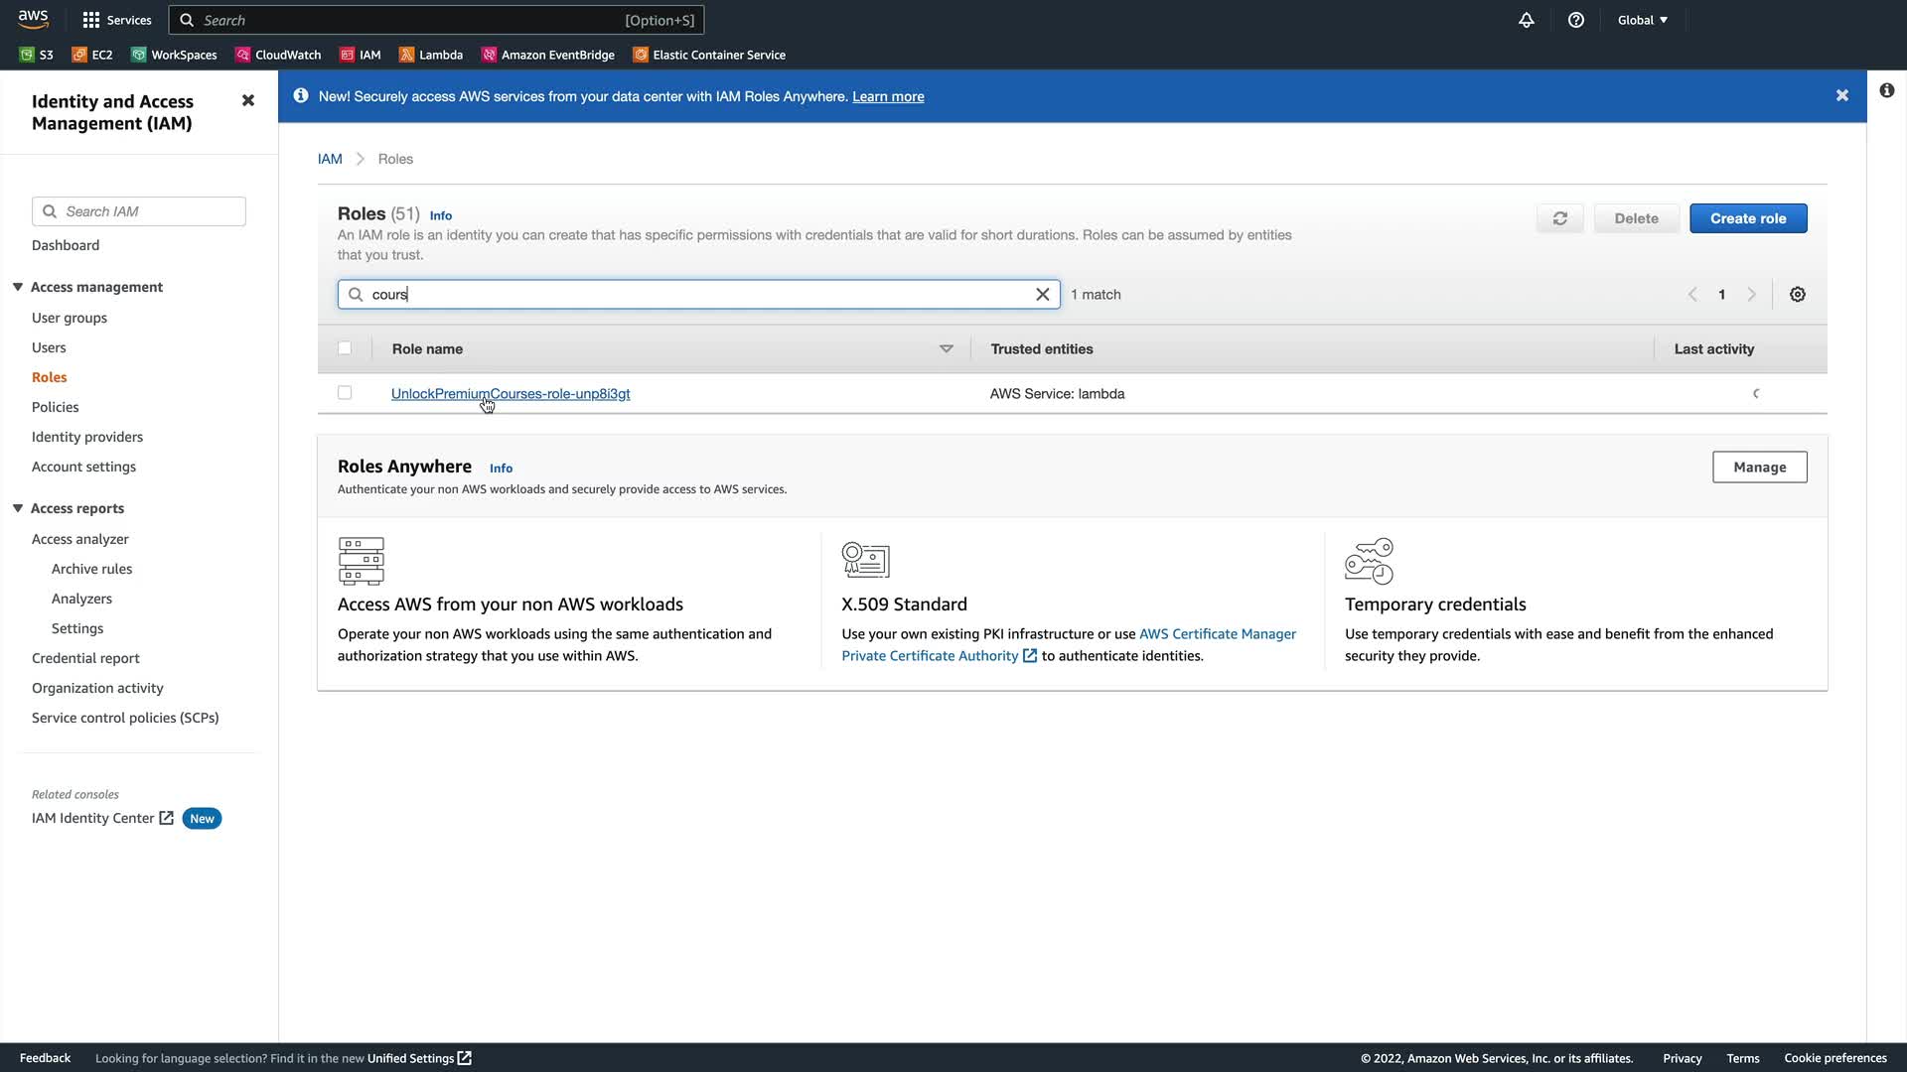Open table preferences gear icon
The height and width of the screenshot is (1072, 1907).
point(1798,295)
